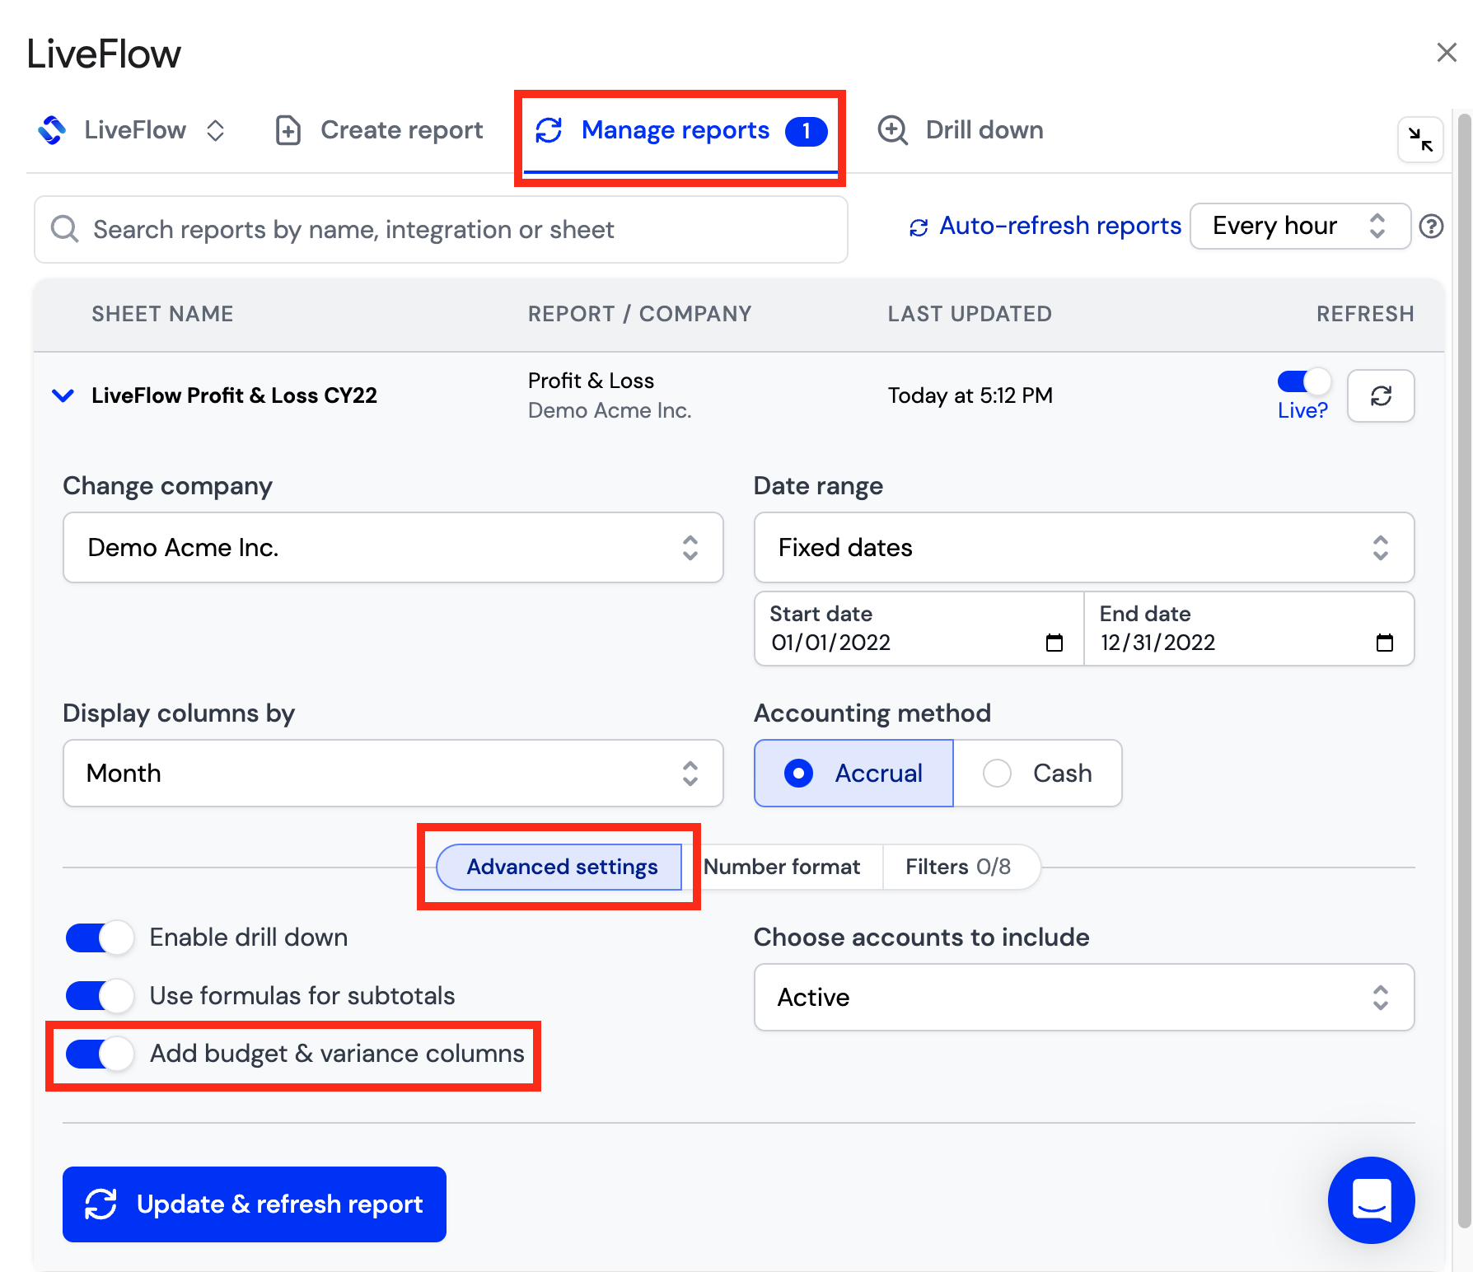This screenshot has width=1473, height=1272.
Task: Click the Auto-refresh reports link
Action: (x=1045, y=226)
